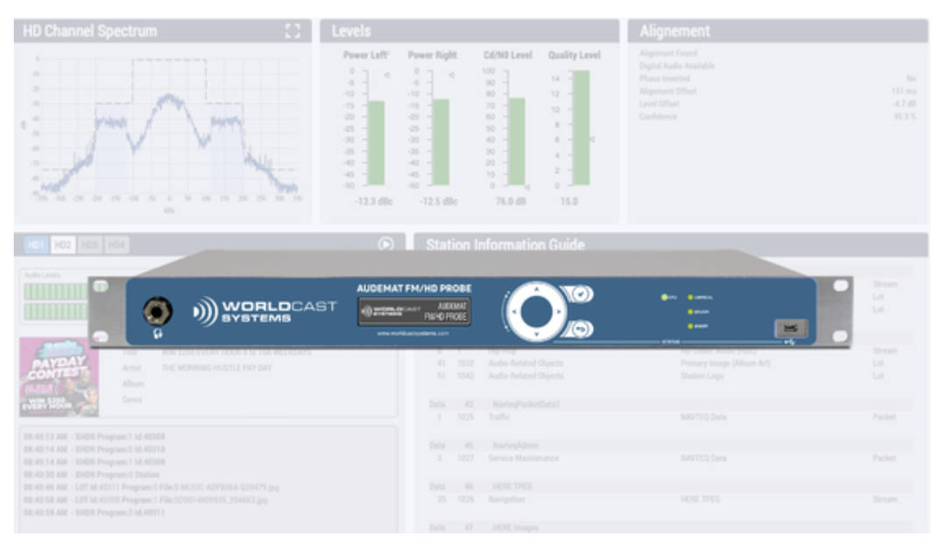
Task: Switch to the HD2 channel tab
Action: [x=63, y=245]
